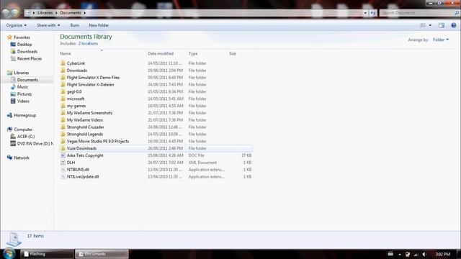Toggle the preview pane icon
This screenshot has height=259, width=461.
point(442,25)
